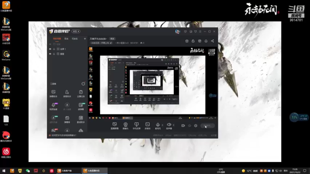Click the 修改 button beside stream title
Image resolution: width=310 pixels, height=174 pixels.
[112, 39]
